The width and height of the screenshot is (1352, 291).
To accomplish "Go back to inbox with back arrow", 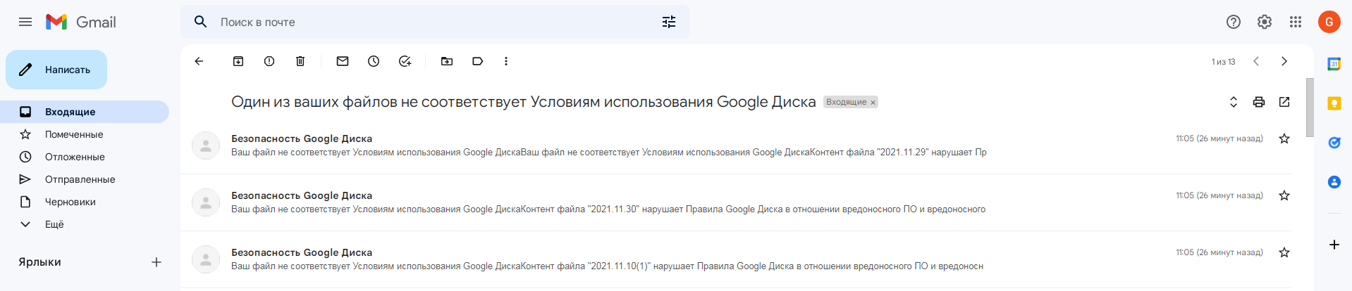I will click(199, 61).
